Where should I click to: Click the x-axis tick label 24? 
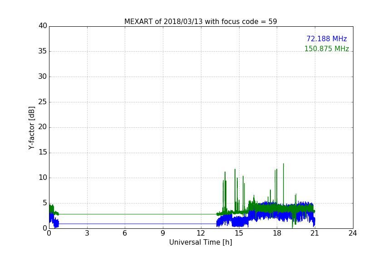click(353, 234)
